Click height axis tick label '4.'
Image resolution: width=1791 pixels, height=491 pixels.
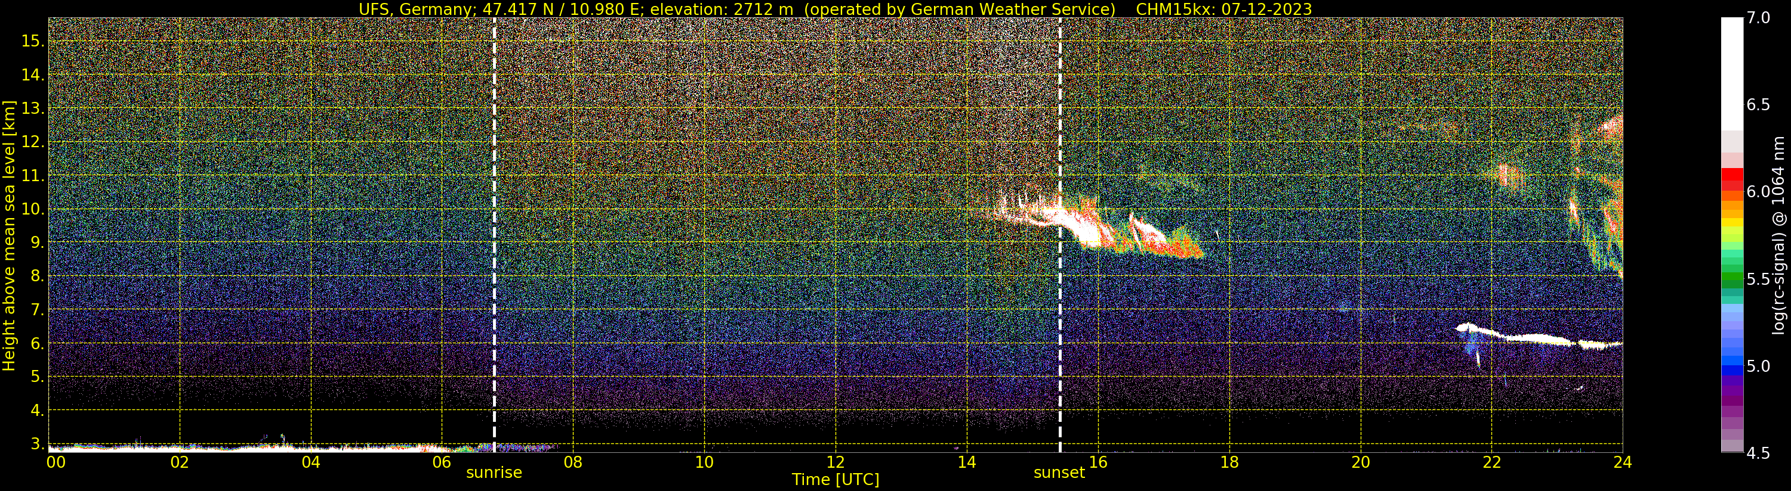[37, 411]
